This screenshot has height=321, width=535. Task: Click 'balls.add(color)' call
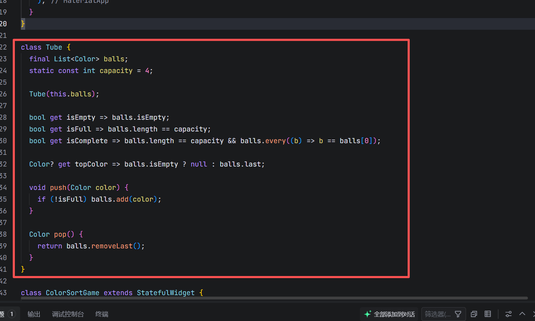coord(124,199)
